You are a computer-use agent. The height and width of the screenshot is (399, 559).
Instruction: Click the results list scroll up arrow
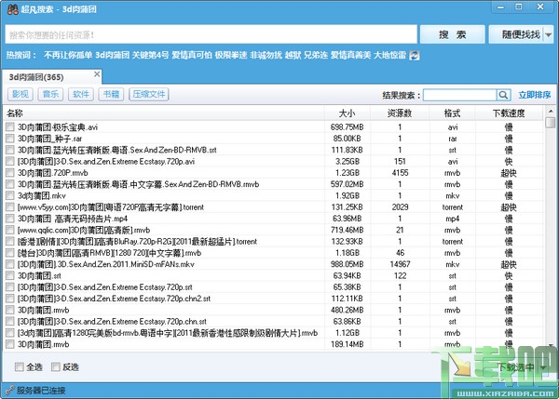[x=551, y=111]
